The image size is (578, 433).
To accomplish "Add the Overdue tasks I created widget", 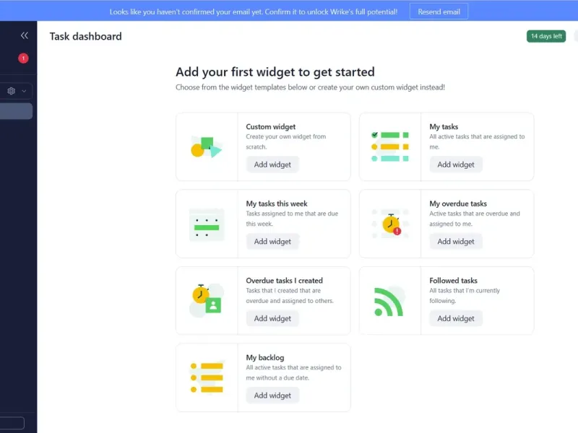I will (272, 318).
